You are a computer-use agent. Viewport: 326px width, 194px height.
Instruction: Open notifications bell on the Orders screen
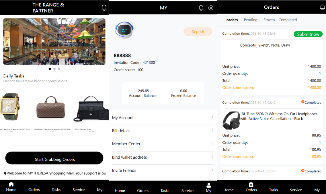[x=323, y=7]
